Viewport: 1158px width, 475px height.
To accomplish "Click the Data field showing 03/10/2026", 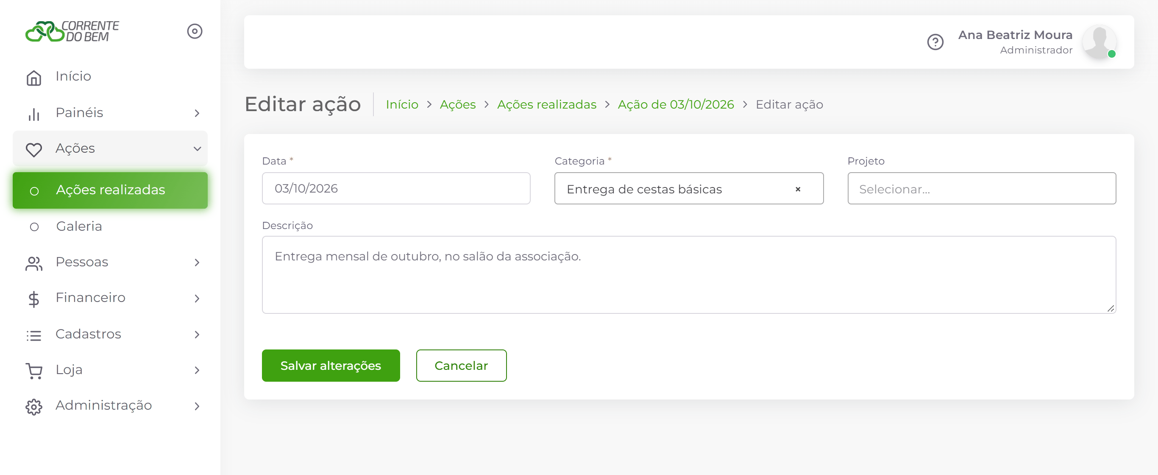I will click(x=396, y=188).
